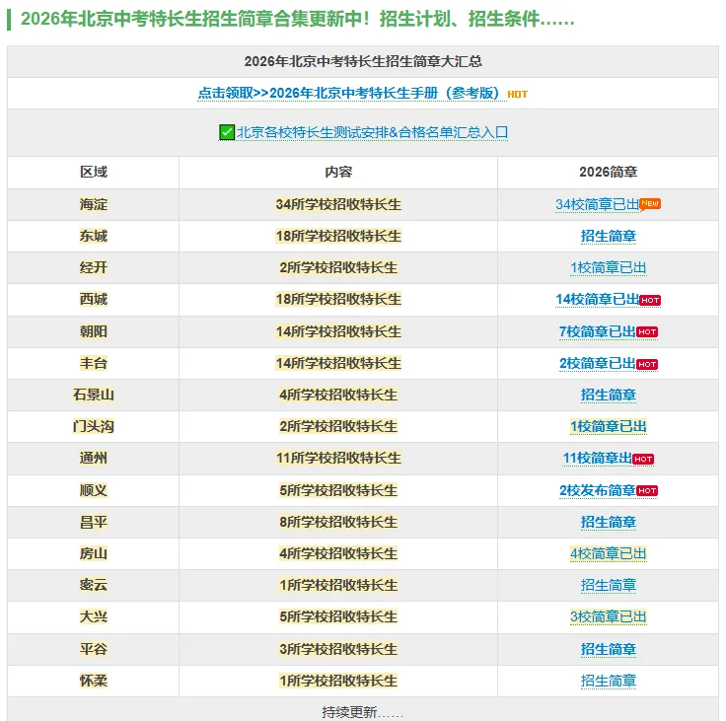Click the 区域 column header

coord(93,173)
